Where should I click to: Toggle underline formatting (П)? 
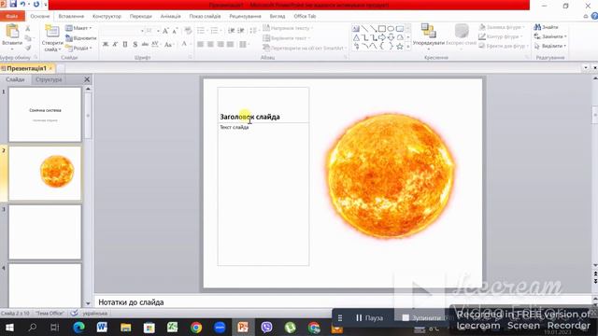pos(125,44)
